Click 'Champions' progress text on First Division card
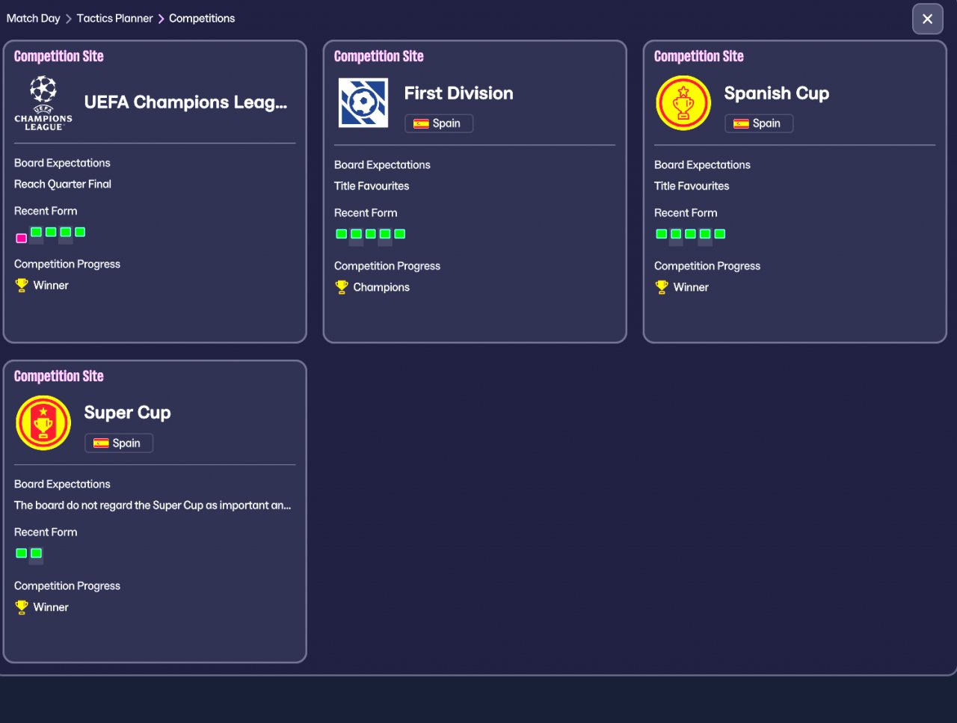 click(x=381, y=287)
